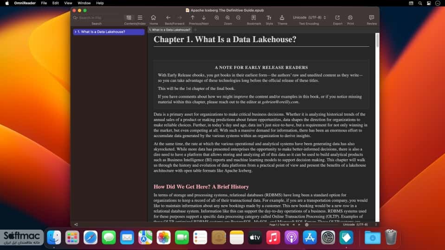Open Safari from the Dock
The height and width of the screenshot is (250, 445).
point(90,237)
